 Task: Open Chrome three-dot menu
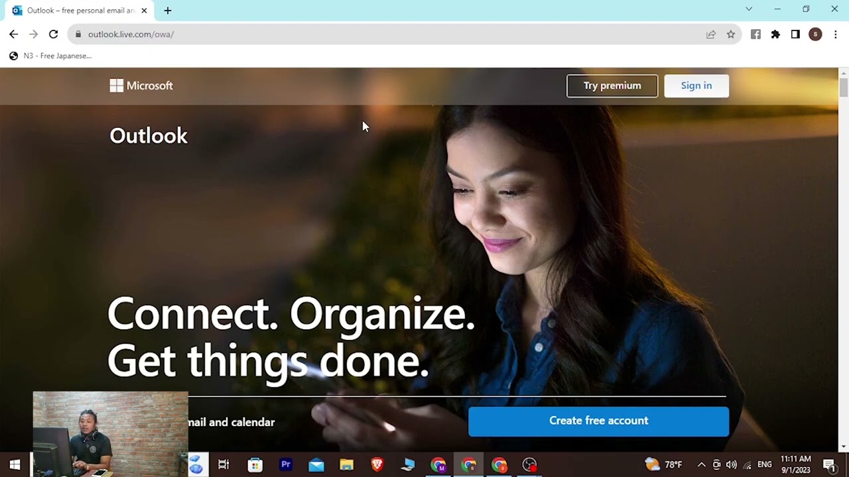tap(835, 34)
